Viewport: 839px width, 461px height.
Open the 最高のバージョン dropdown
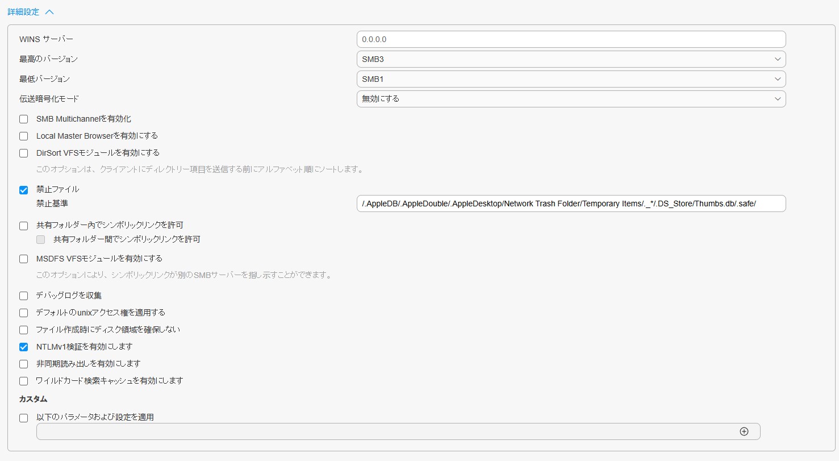pos(571,59)
